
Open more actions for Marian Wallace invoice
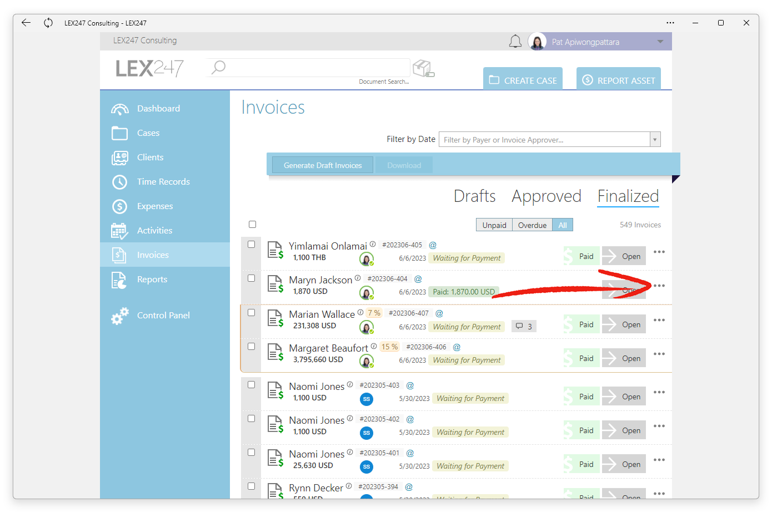[659, 320]
